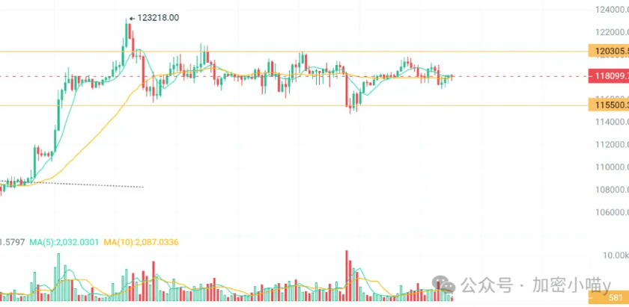The image size is (629, 307).
Task: Click the 124000 price axis label
Action: click(610, 9)
